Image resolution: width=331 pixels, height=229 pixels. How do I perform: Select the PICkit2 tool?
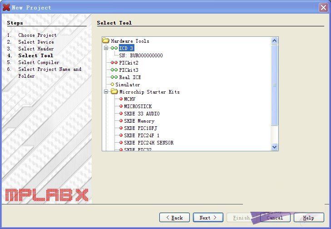point(128,63)
